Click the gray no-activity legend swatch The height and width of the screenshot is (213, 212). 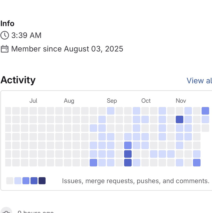(x=10, y=181)
